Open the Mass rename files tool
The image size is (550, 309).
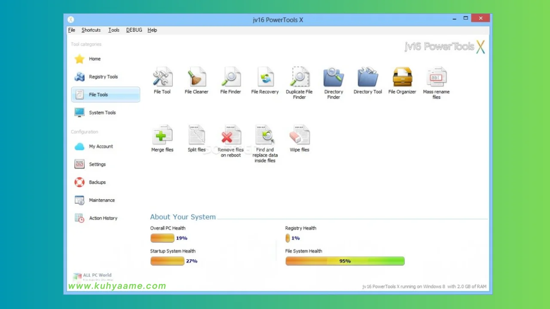point(437,83)
